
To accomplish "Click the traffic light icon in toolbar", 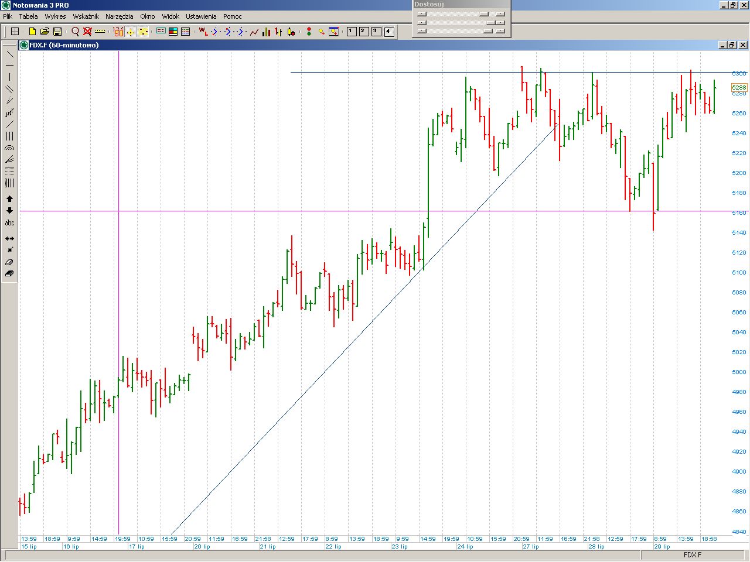I will 309,32.
